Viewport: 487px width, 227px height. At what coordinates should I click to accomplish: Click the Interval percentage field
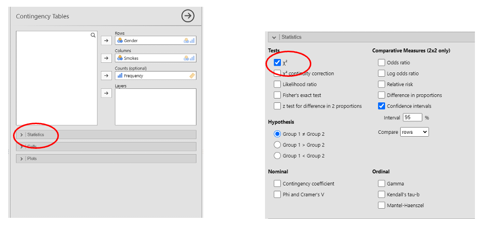tap(413, 117)
